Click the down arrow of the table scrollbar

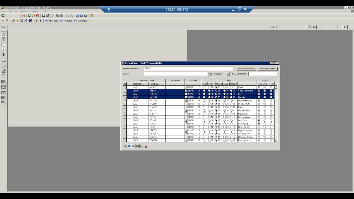click(276, 140)
